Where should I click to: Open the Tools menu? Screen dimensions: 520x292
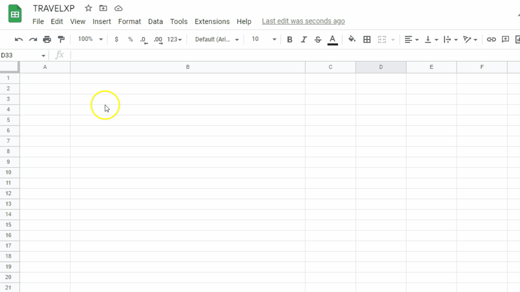pyautogui.click(x=179, y=21)
